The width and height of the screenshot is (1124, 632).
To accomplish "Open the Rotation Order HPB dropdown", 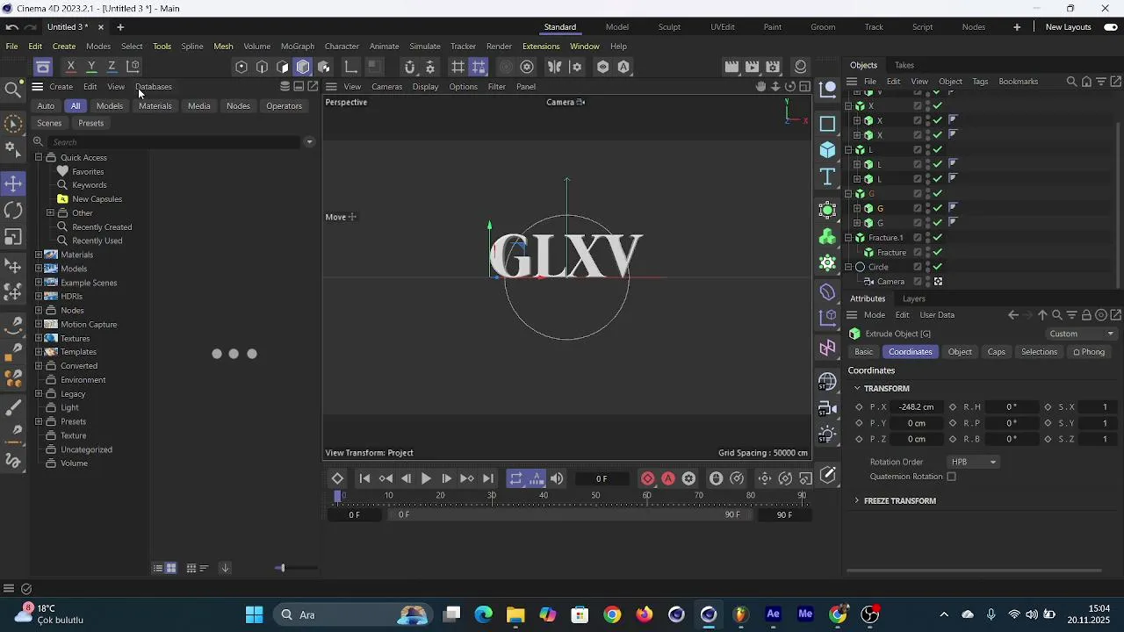I will point(974,462).
